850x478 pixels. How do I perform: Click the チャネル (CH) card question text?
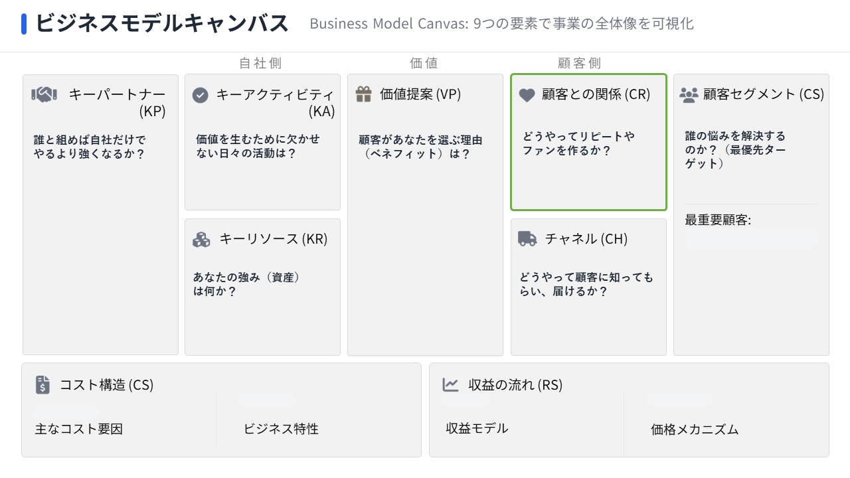pos(586,284)
